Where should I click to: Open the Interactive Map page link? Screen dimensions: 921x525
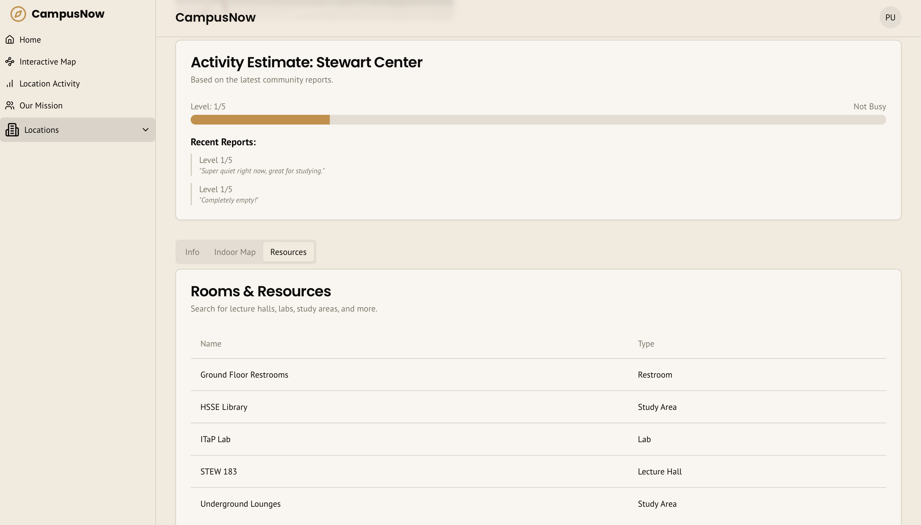47,62
